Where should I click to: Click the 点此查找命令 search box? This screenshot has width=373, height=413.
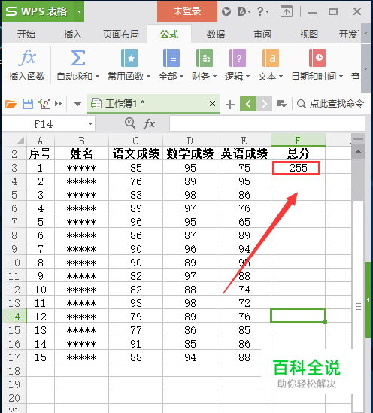(331, 104)
